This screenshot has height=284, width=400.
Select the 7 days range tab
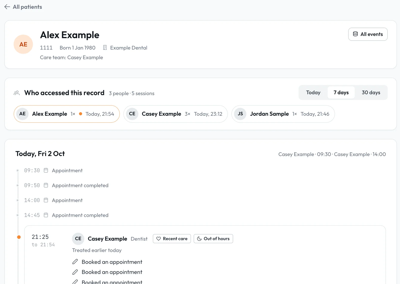(341, 93)
